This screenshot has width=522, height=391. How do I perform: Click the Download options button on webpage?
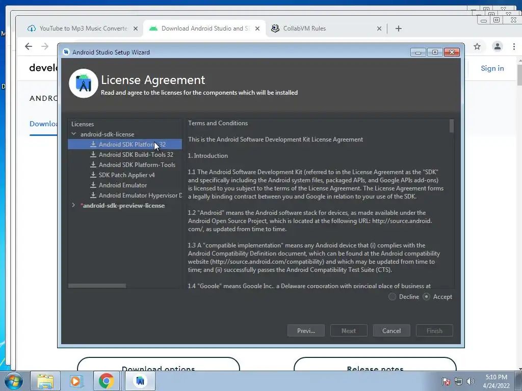click(159, 365)
